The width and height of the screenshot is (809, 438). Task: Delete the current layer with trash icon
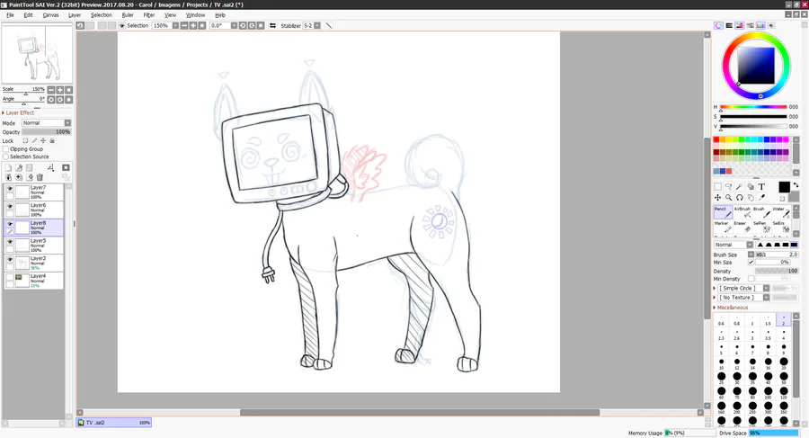[x=40, y=177]
